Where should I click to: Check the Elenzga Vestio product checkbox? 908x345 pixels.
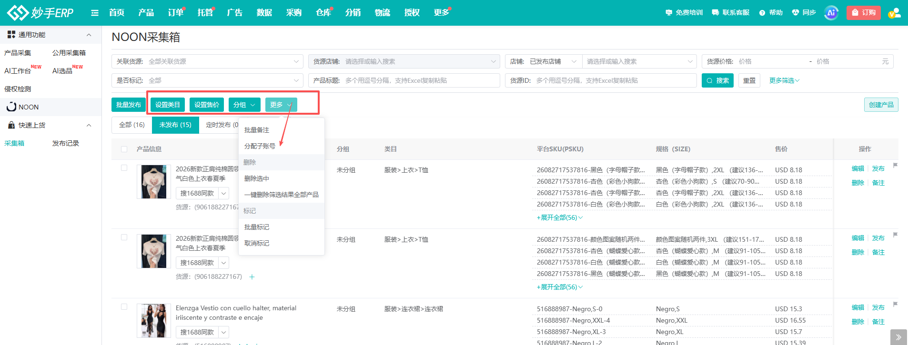pyautogui.click(x=124, y=307)
